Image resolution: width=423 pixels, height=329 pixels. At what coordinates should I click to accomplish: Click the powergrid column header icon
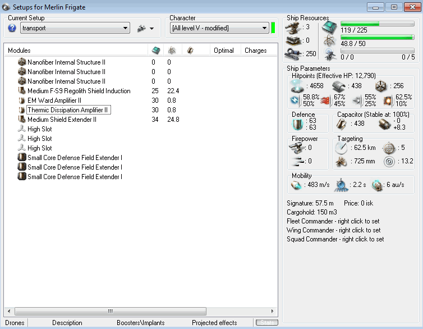click(172, 50)
